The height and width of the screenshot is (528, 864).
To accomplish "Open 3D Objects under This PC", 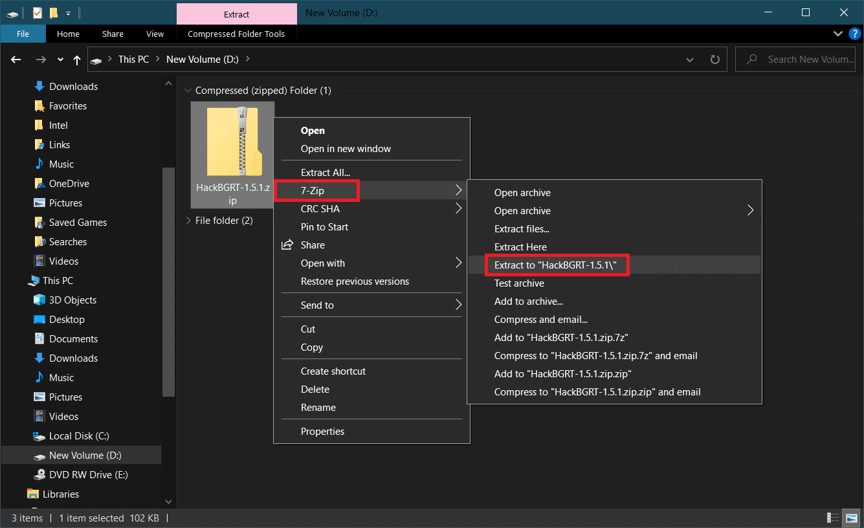I will (72, 300).
